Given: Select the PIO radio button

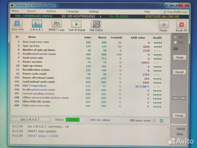Looking at the screenshot, I should (175, 42).
